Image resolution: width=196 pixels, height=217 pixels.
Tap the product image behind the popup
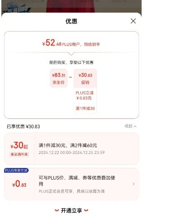tap(71, 6)
